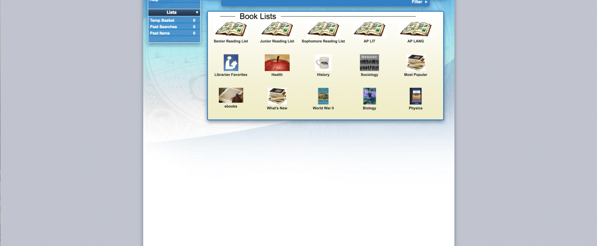Open the Physics book cover
This screenshot has width=597, height=246.
[x=416, y=96]
